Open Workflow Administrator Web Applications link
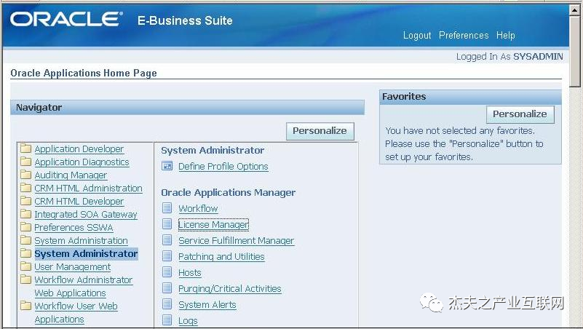The width and height of the screenshot is (583, 329). pyautogui.click(x=84, y=286)
